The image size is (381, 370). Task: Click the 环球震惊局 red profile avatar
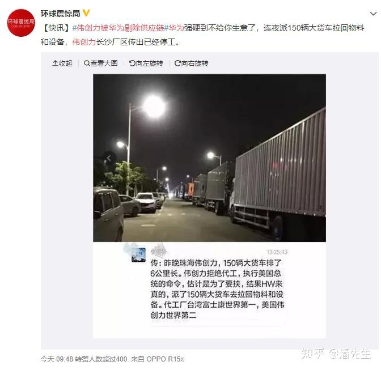(x=21, y=23)
